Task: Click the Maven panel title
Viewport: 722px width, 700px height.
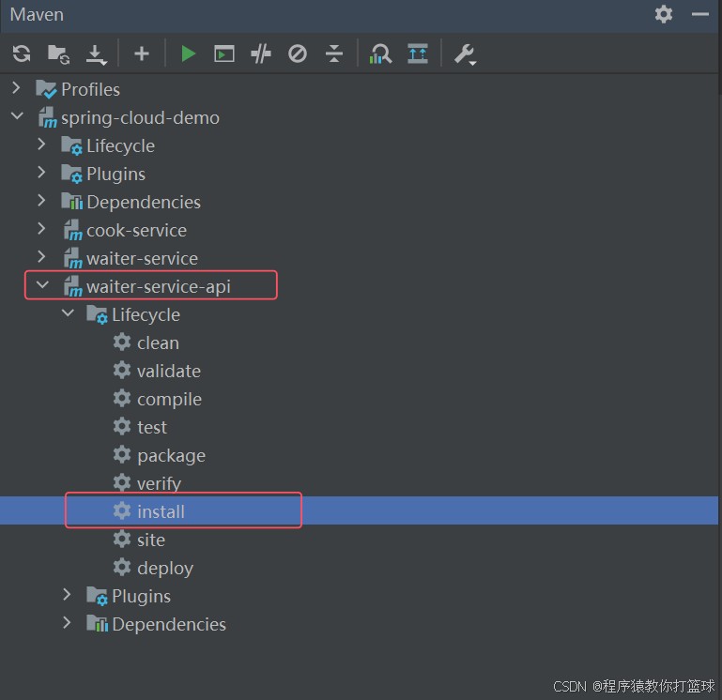Action: (37, 15)
